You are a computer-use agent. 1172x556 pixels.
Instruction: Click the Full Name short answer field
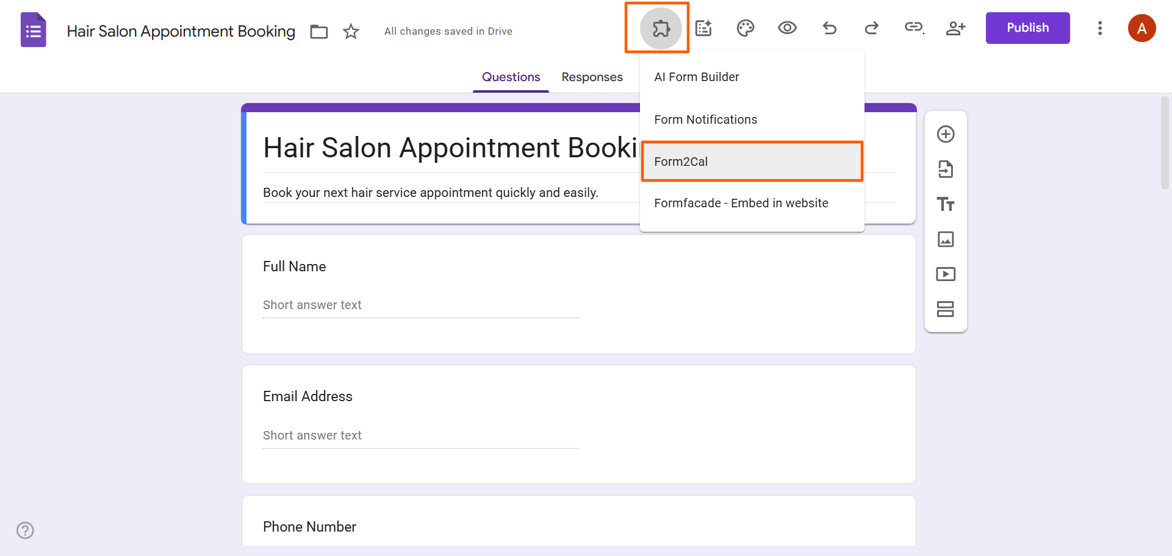420,304
